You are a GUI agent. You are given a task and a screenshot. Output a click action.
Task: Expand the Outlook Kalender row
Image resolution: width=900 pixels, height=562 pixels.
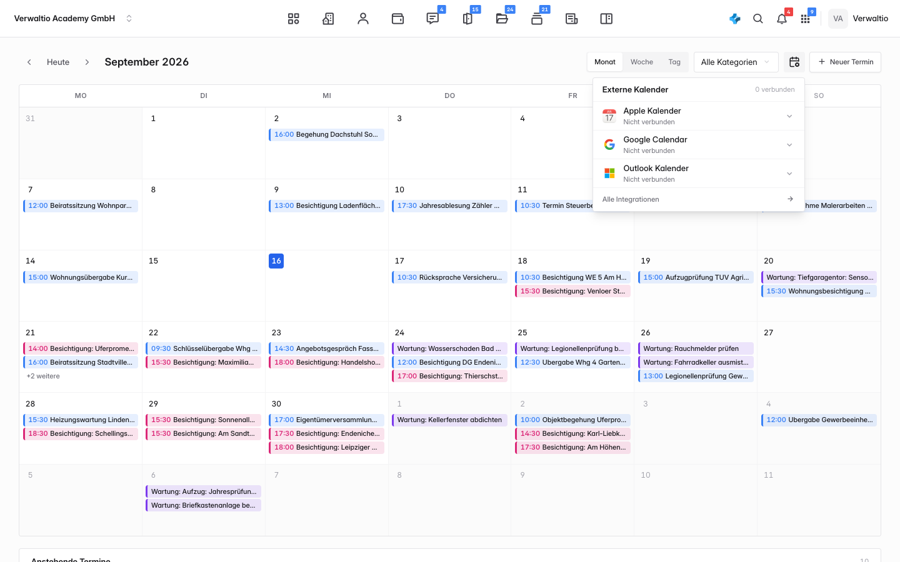click(x=699, y=174)
